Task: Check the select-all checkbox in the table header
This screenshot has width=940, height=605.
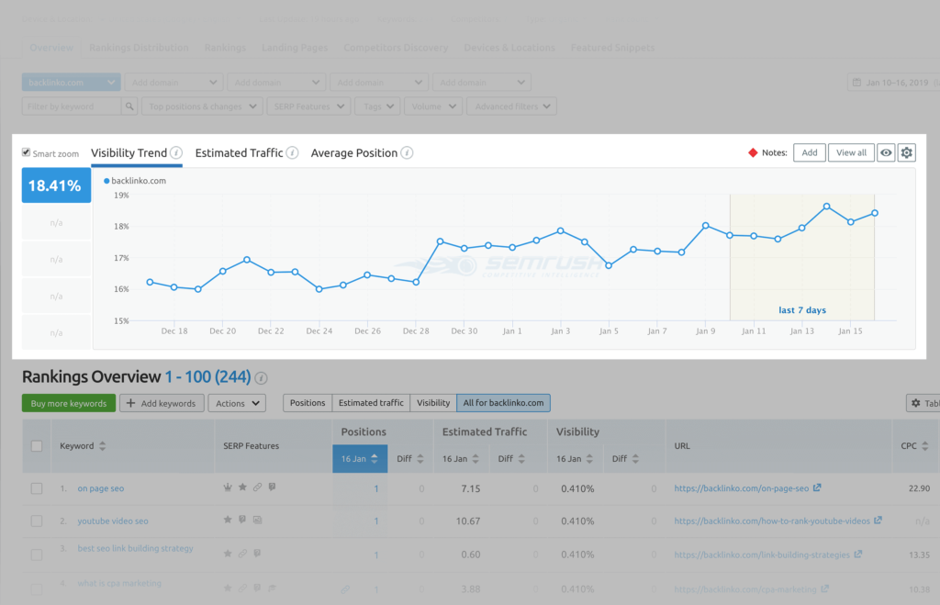Action: (36, 445)
